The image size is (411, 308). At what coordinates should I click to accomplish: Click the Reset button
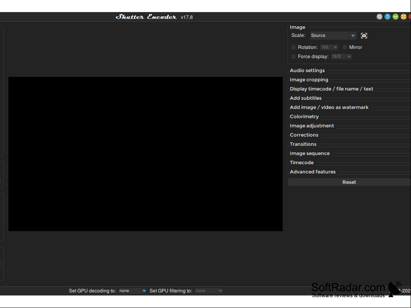349,182
